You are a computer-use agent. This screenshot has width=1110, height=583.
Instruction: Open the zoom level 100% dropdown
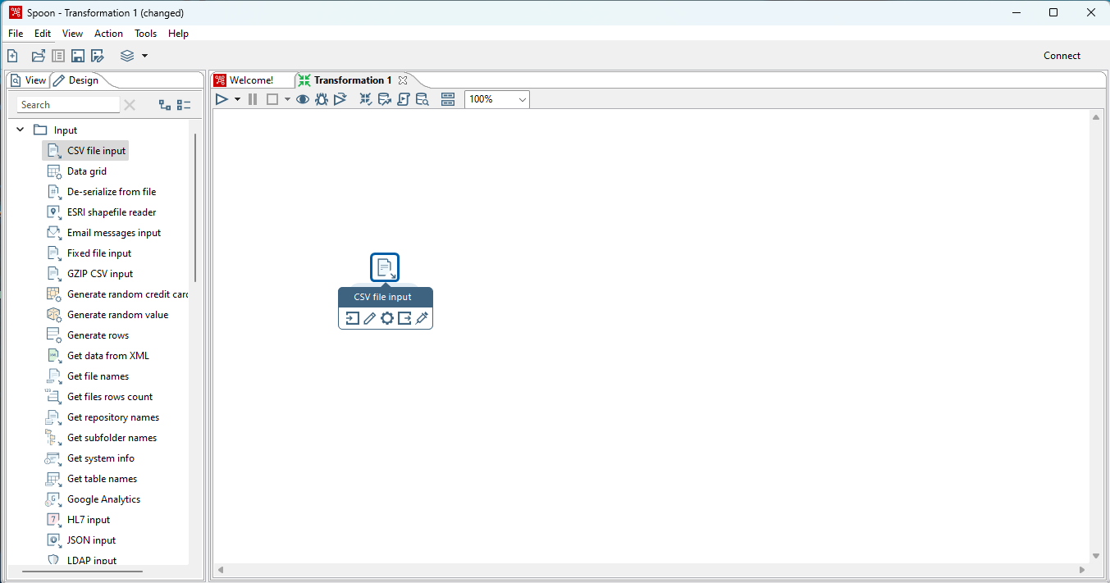coord(522,99)
